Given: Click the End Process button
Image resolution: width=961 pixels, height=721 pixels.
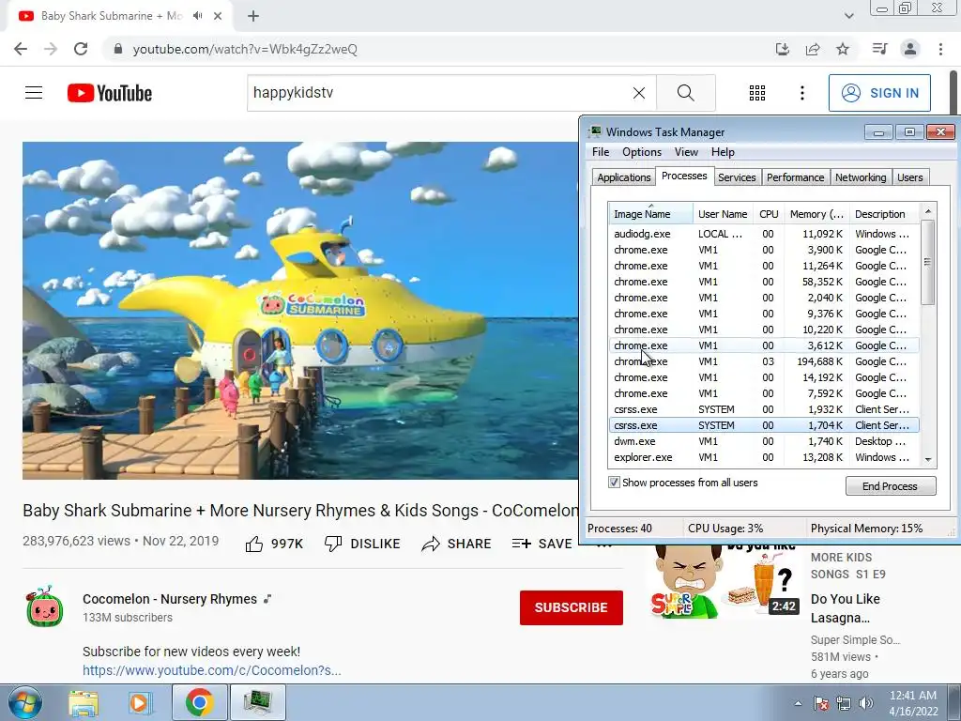Looking at the screenshot, I should (x=891, y=485).
